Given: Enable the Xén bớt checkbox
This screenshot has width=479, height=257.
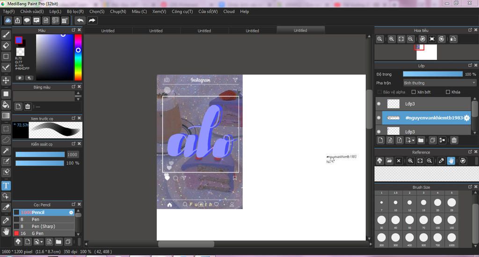Looking at the screenshot, I should coord(414,92).
